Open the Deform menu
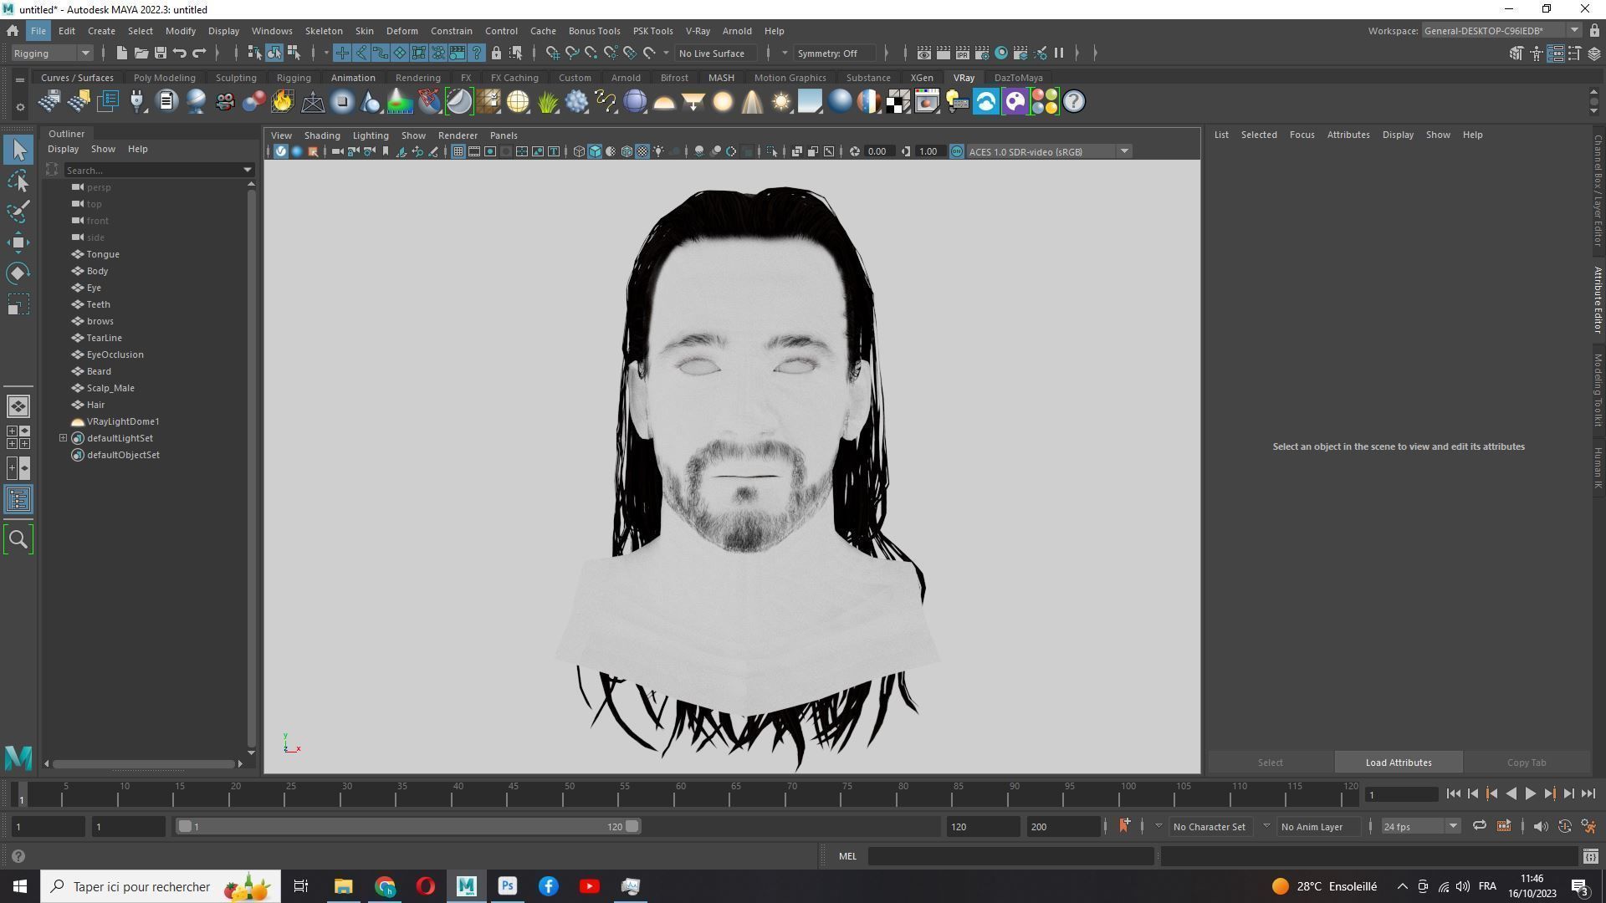This screenshot has height=903, width=1606. click(x=401, y=31)
